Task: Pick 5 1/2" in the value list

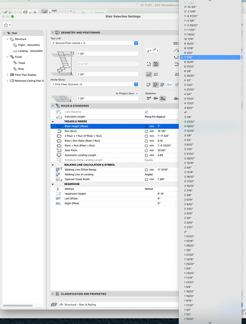Action: 210,81
